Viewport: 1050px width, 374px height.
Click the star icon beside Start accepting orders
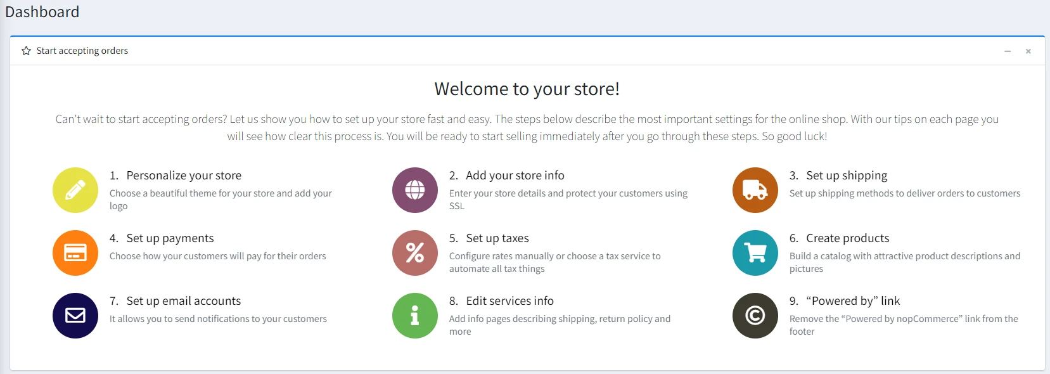point(26,51)
